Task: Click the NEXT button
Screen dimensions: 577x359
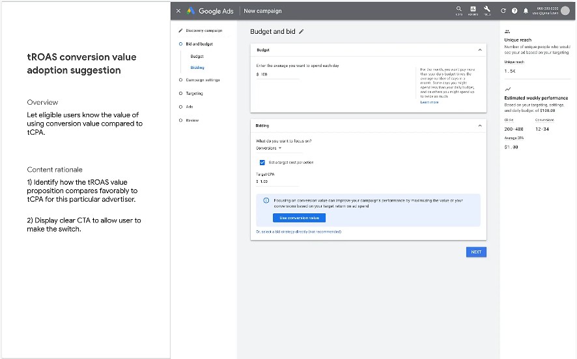Action: point(476,252)
